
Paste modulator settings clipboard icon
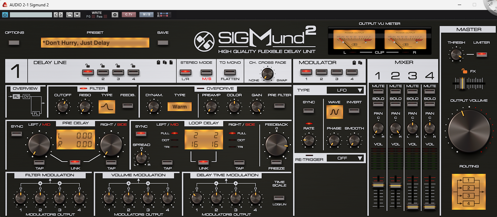pyautogui.click(x=354, y=62)
